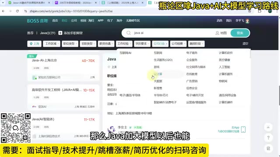Expand the 工作经验 filter
Screen dimensions: 280x157
124,44
